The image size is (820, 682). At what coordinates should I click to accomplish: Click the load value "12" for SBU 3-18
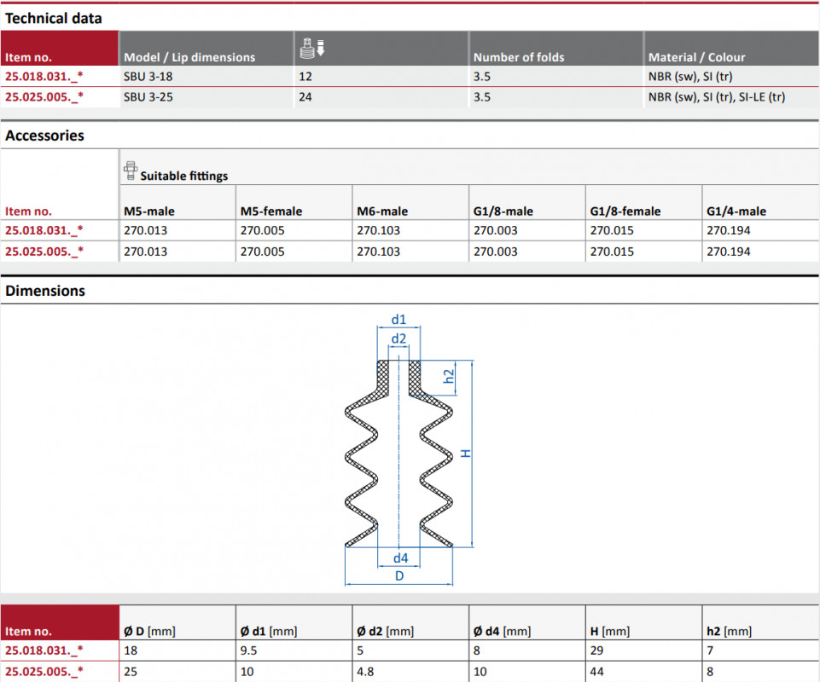tap(305, 77)
